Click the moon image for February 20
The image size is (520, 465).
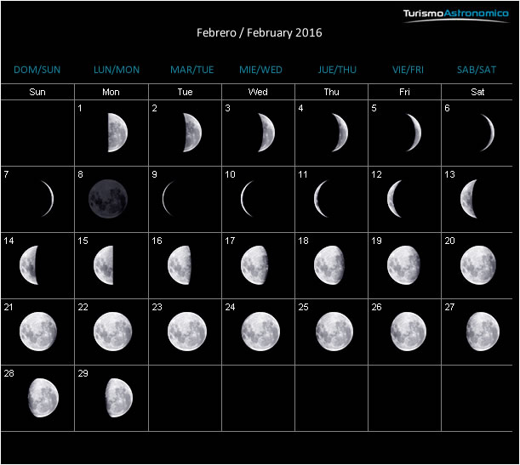(478, 265)
